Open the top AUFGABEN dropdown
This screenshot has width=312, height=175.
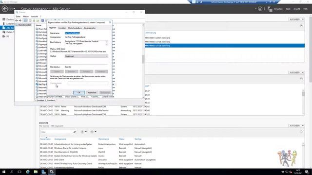point(296,19)
